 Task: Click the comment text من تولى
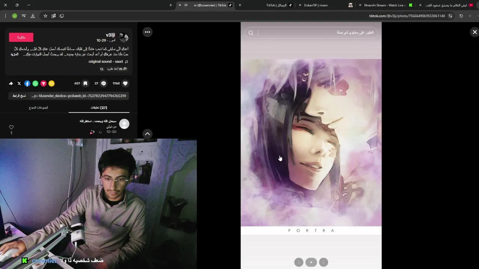112,127
